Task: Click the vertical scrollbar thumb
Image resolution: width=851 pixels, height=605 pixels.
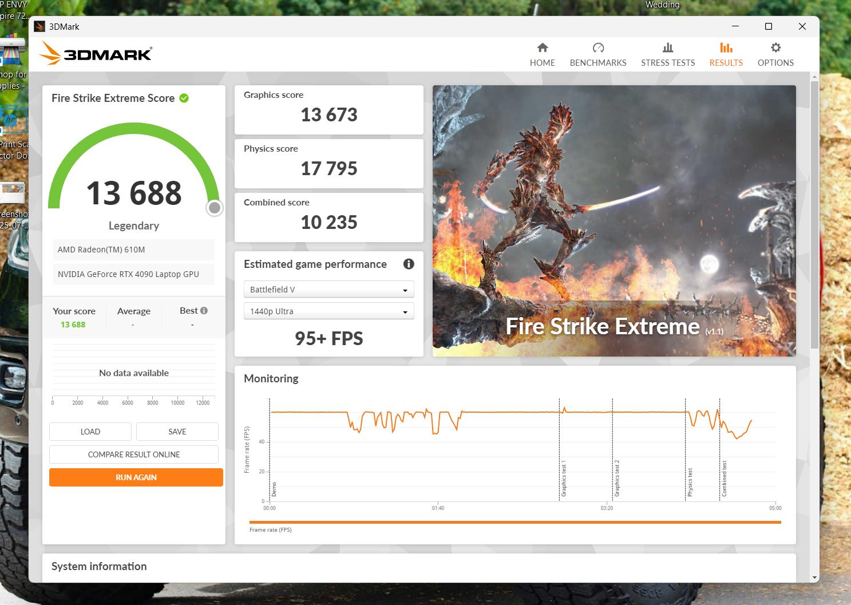Action: (x=814, y=214)
